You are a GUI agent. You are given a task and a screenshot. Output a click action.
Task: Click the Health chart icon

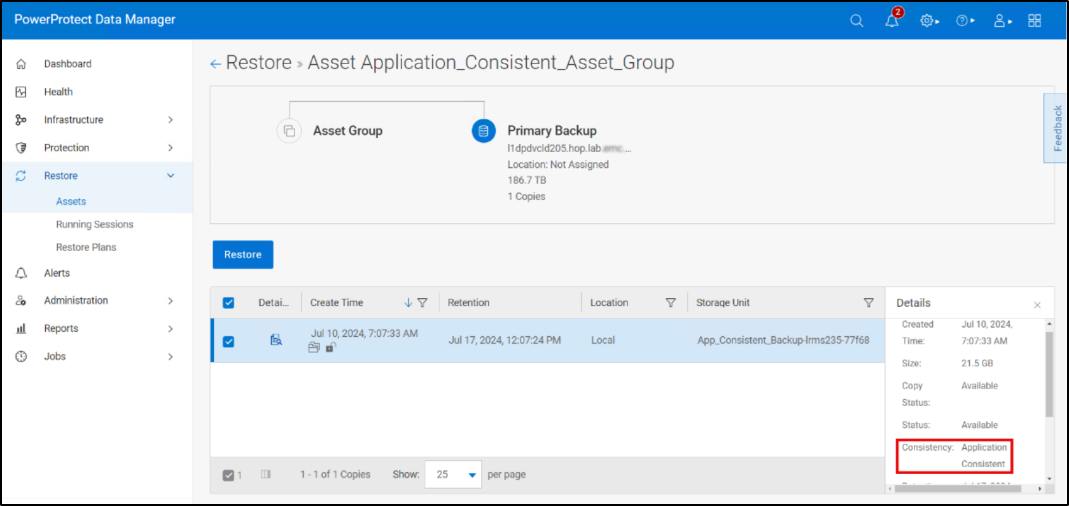pos(21,92)
